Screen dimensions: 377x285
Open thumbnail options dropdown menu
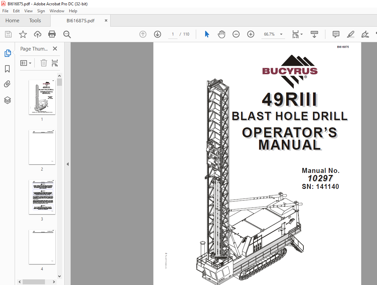click(26, 63)
